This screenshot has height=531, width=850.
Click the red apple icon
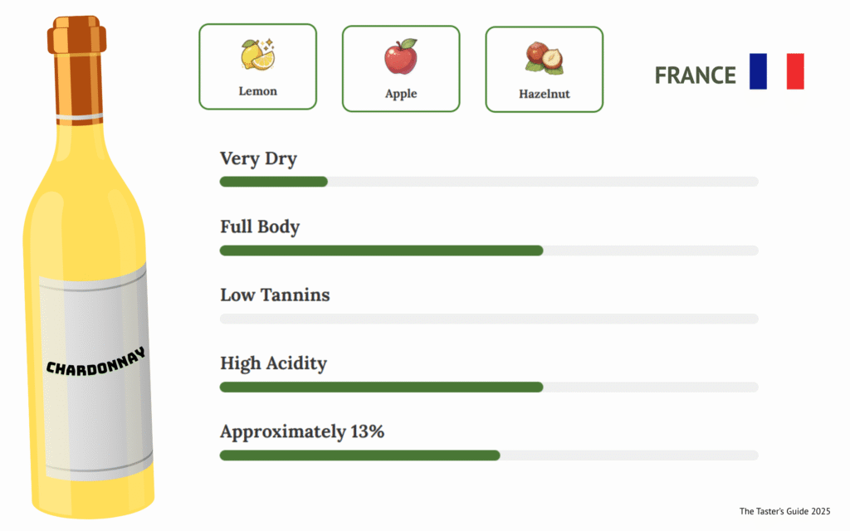click(400, 57)
